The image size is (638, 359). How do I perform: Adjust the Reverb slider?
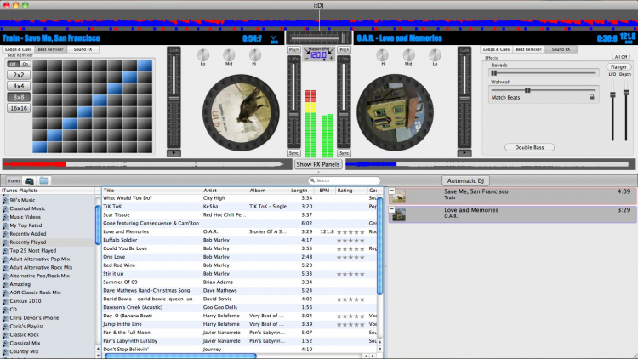[x=544, y=73]
